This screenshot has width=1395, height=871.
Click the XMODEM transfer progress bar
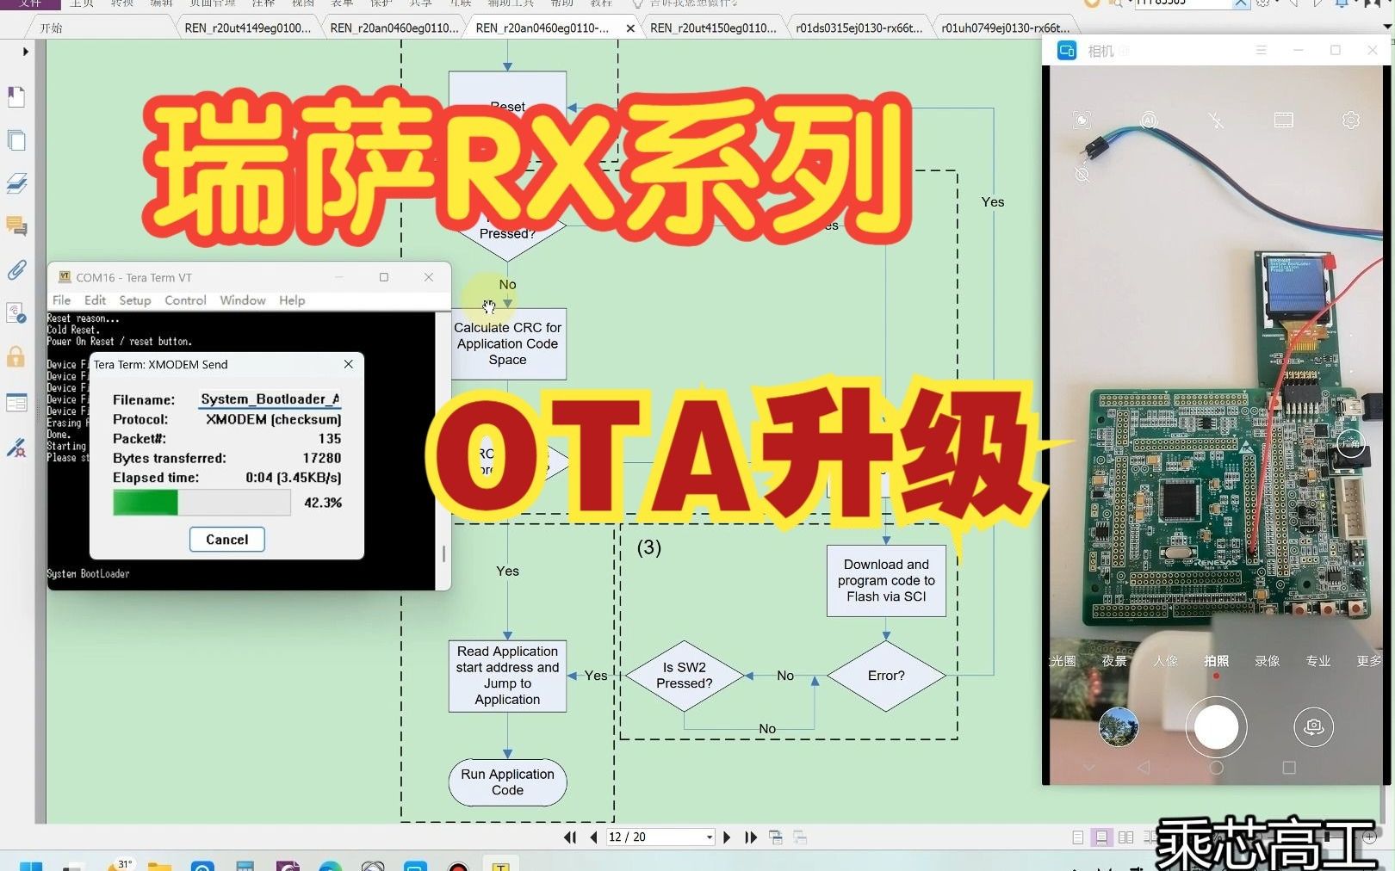click(201, 503)
